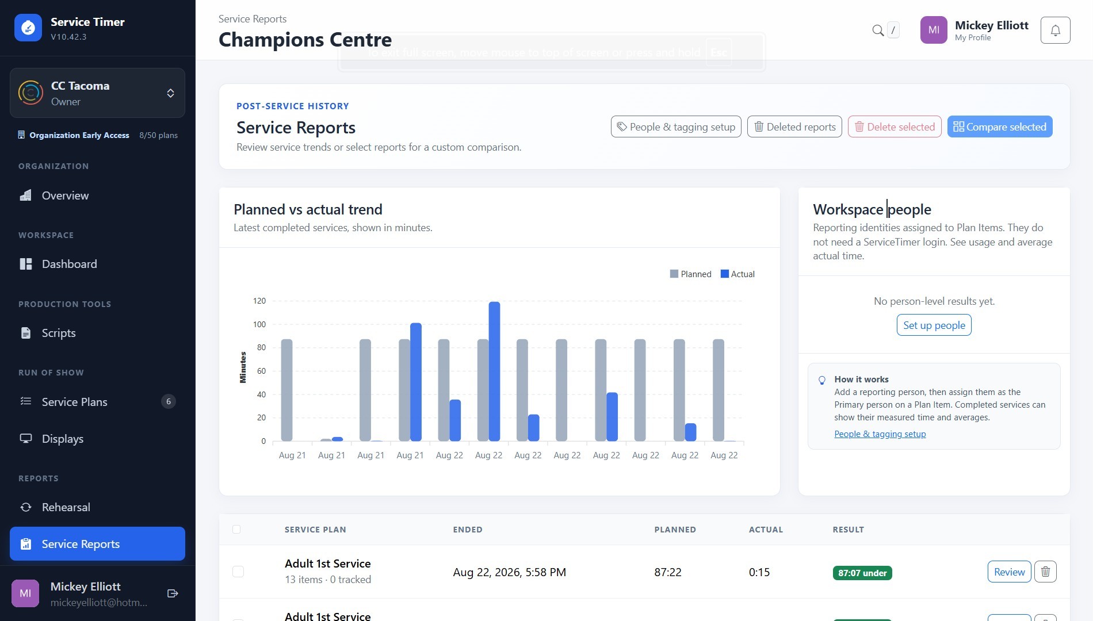1093x621 pixels.
Task: Click Compare selected button
Action: pyautogui.click(x=1000, y=126)
